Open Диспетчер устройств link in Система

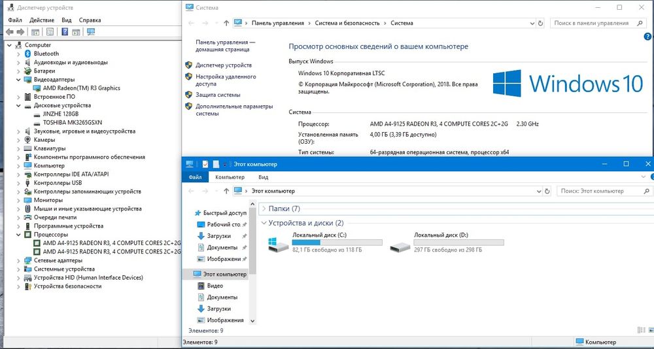coord(224,65)
